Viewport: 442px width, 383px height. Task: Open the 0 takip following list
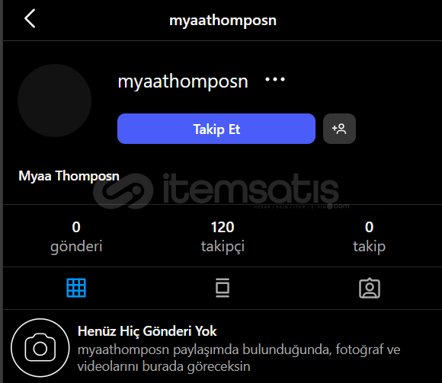[x=369, y=237]
